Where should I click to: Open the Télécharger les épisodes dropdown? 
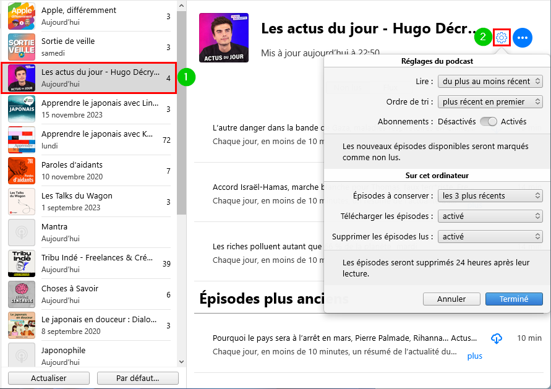click(x=490, y=216)
